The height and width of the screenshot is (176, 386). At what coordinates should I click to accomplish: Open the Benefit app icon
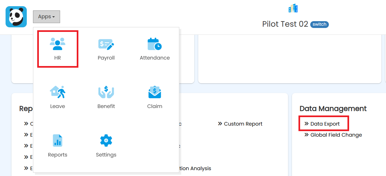pos(106,92)
